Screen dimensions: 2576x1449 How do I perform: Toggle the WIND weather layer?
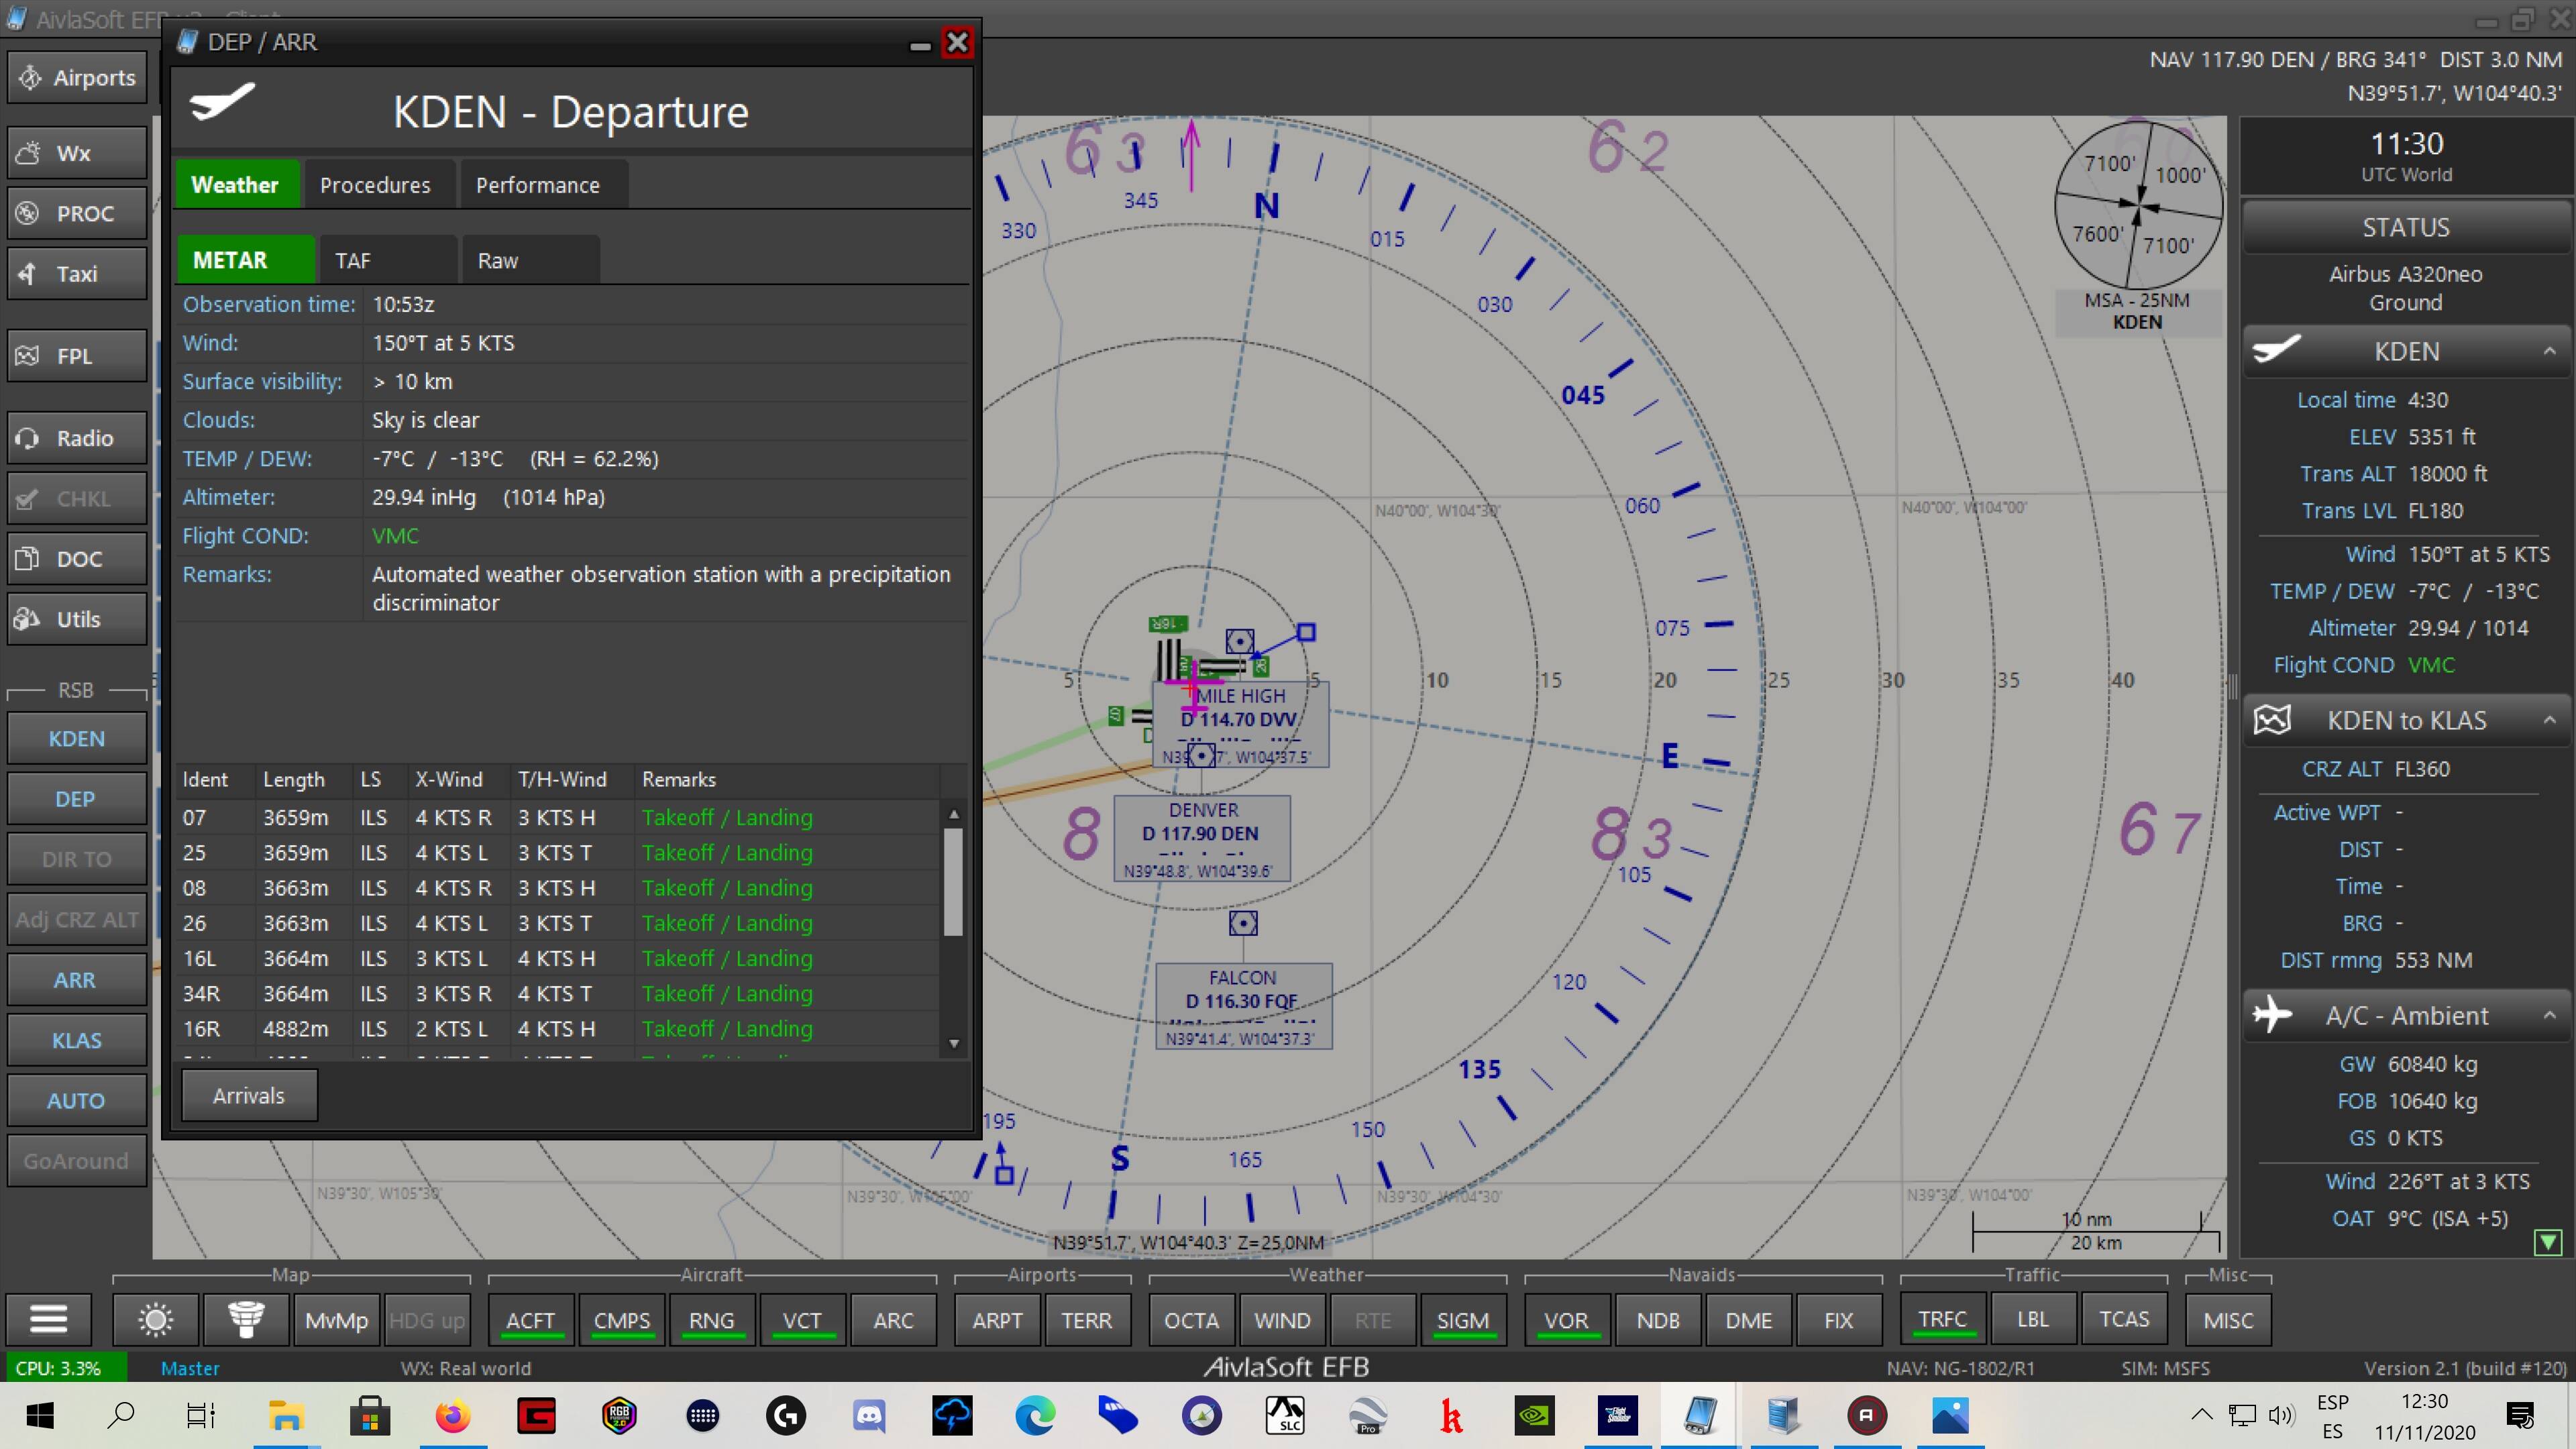tap(1282, 1320)
